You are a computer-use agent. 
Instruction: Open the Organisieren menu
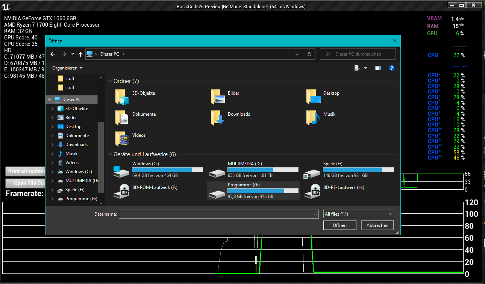coord(67,68)
